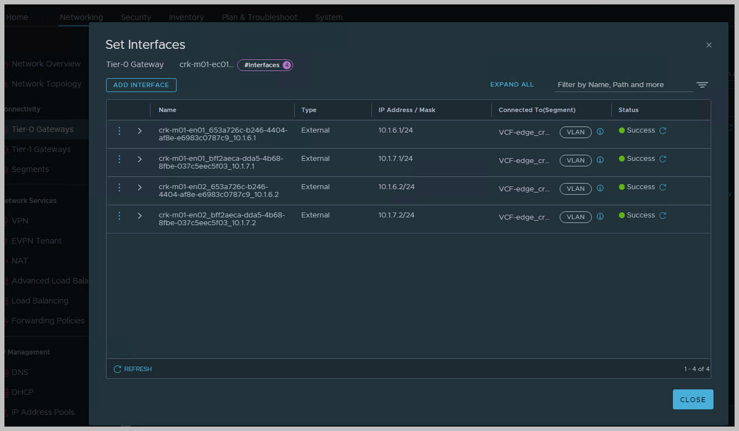Expand the crk-m01-en02 10.1.6.2 interface row
739x431 pixels.
tap(140, 187)
